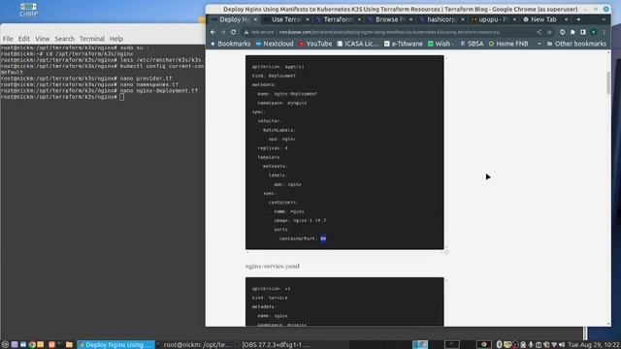Close the Deploy Nginx tab
Viewport: 621px width, 349px height.
click(x=255, y=19)
